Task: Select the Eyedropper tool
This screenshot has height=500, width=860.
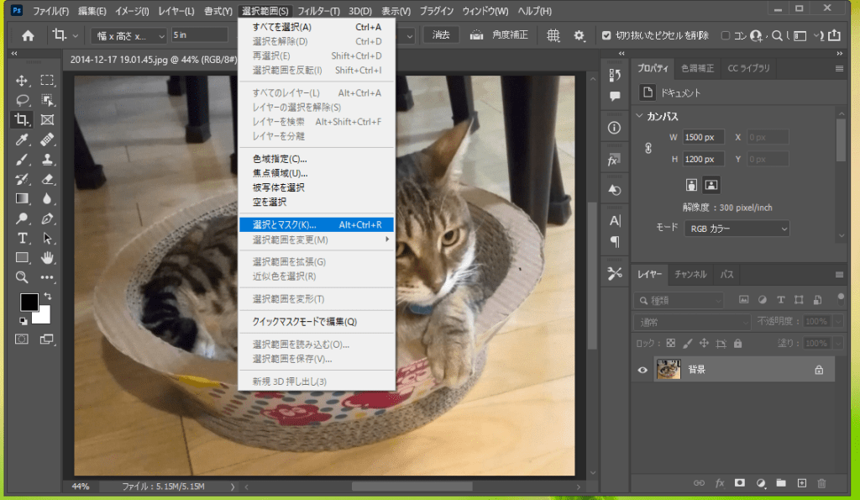Action: click(23, 139)
